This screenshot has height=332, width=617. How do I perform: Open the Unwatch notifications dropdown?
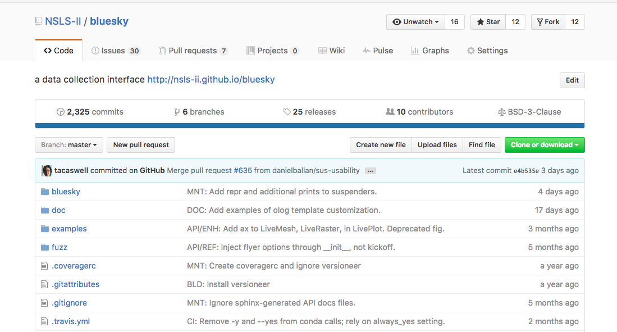point(415,22)
